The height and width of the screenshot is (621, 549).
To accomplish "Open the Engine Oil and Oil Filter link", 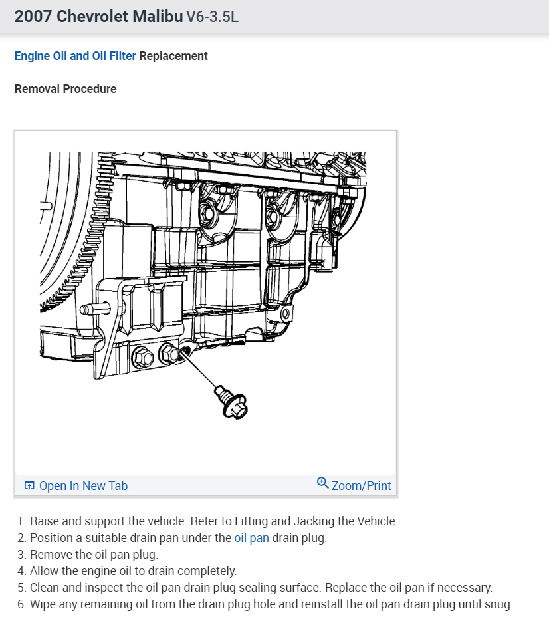I will pos(75,56).
